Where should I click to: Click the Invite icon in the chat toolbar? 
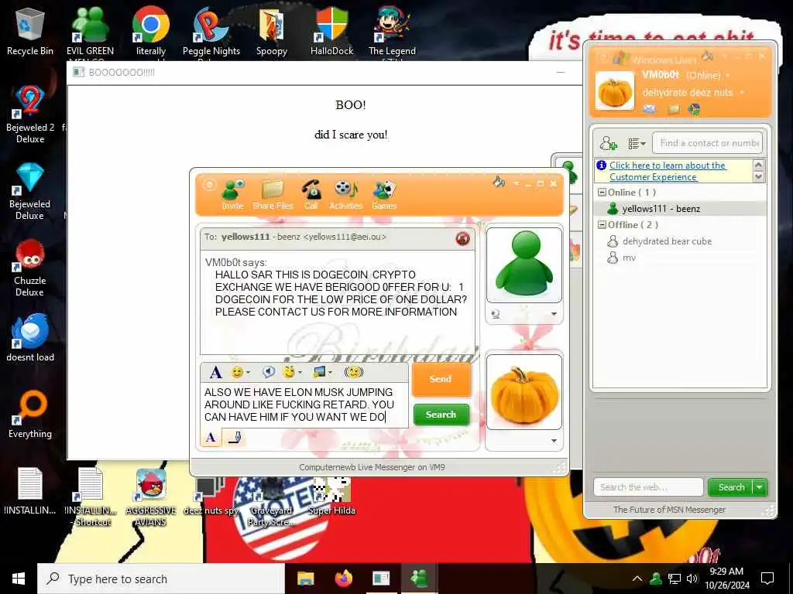(232, 194)
